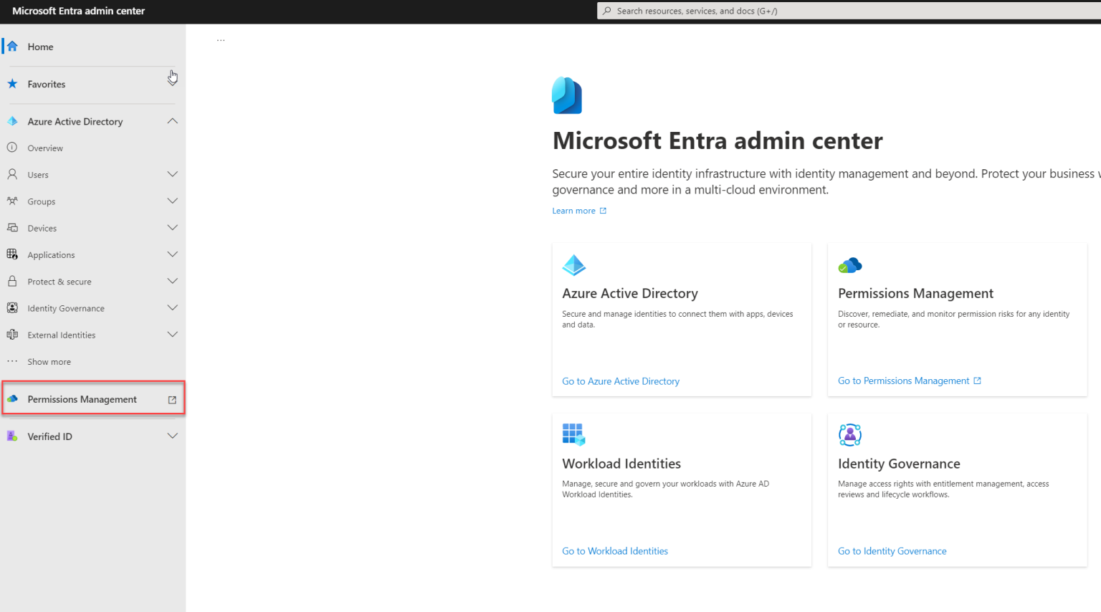Image resolution: width=1101 pixels, height=612 pixels.
Task: Click the External Identities icon
Action: click(12, 334)
